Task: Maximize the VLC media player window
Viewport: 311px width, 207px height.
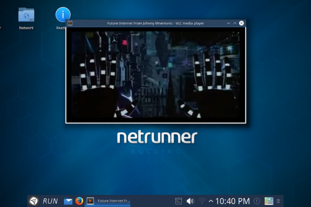Action: [x=235, y=23]
